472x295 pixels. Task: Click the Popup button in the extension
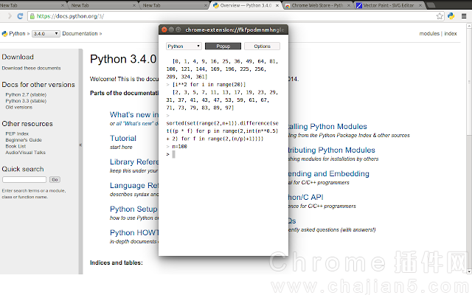(x=223, y=46)
